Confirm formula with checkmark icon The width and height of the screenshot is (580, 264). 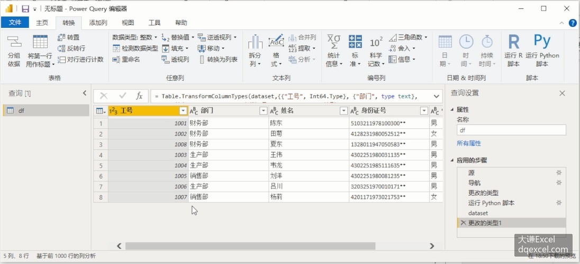point(123,96)
